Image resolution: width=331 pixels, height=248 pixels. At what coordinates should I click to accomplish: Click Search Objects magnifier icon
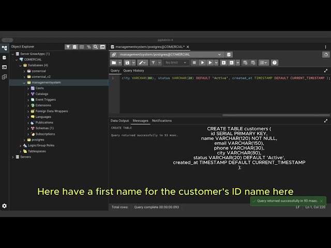(x=96, y=47)
